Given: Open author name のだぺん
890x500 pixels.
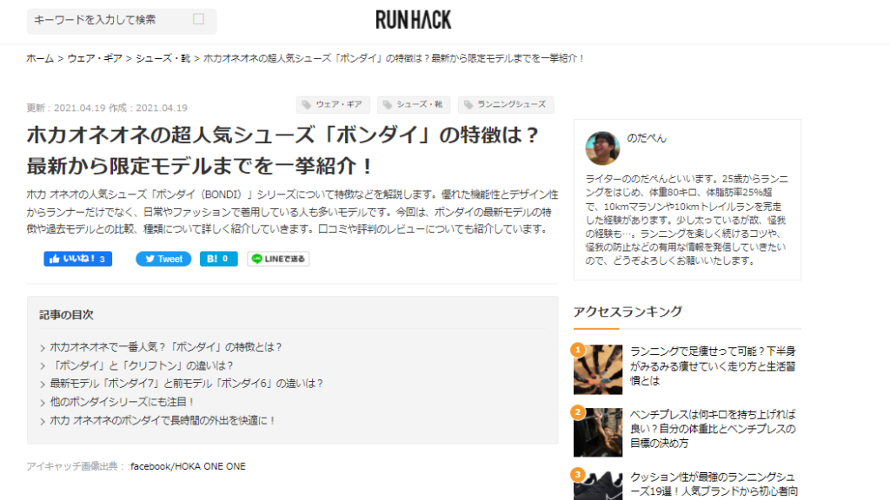Looking at the screenshot, I should pyautogui.click(x=647, y=138).
